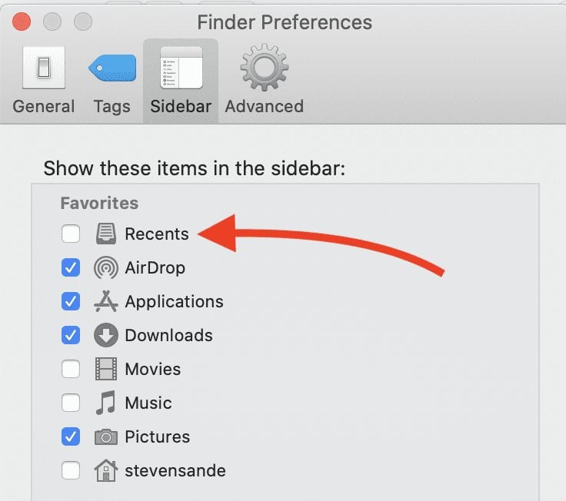The width and height of the screenshot is (566, 501).
Task: Open the General preferences pane icon
Action: point(43,71)
